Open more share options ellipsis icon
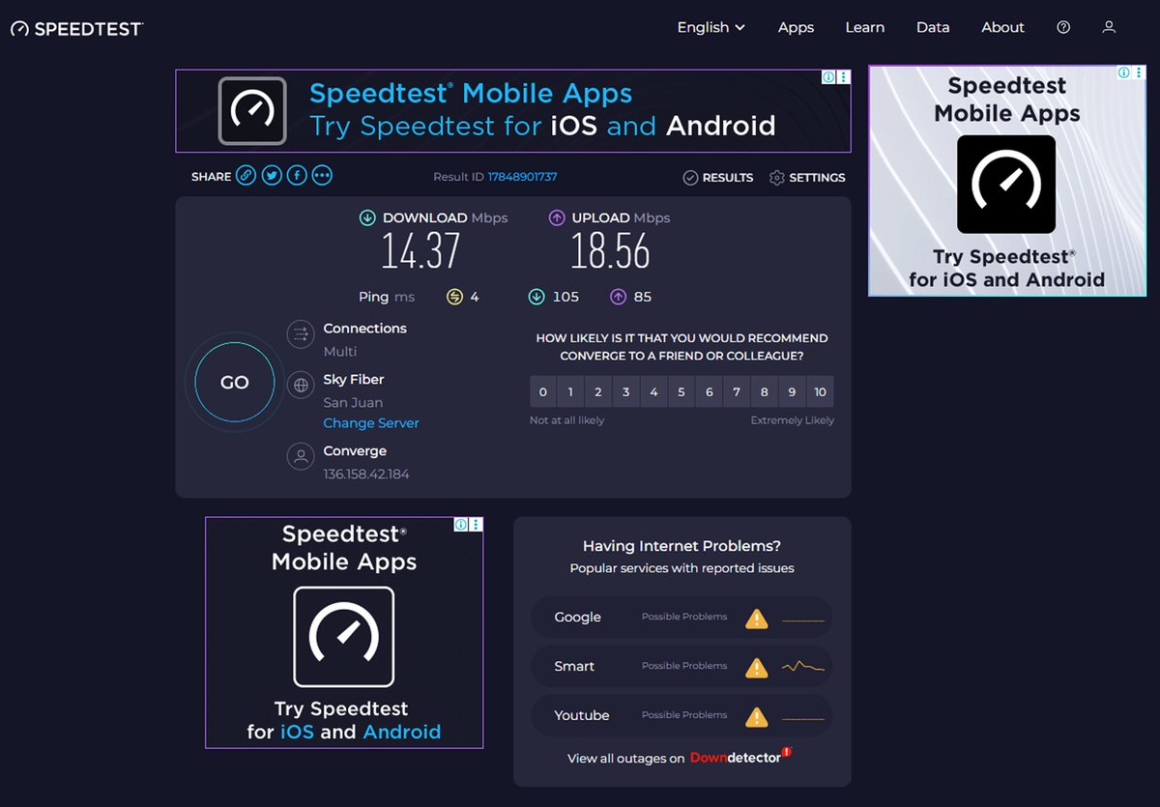The height and width of the screenshot is (807, 1160). (x=322, y=176)
